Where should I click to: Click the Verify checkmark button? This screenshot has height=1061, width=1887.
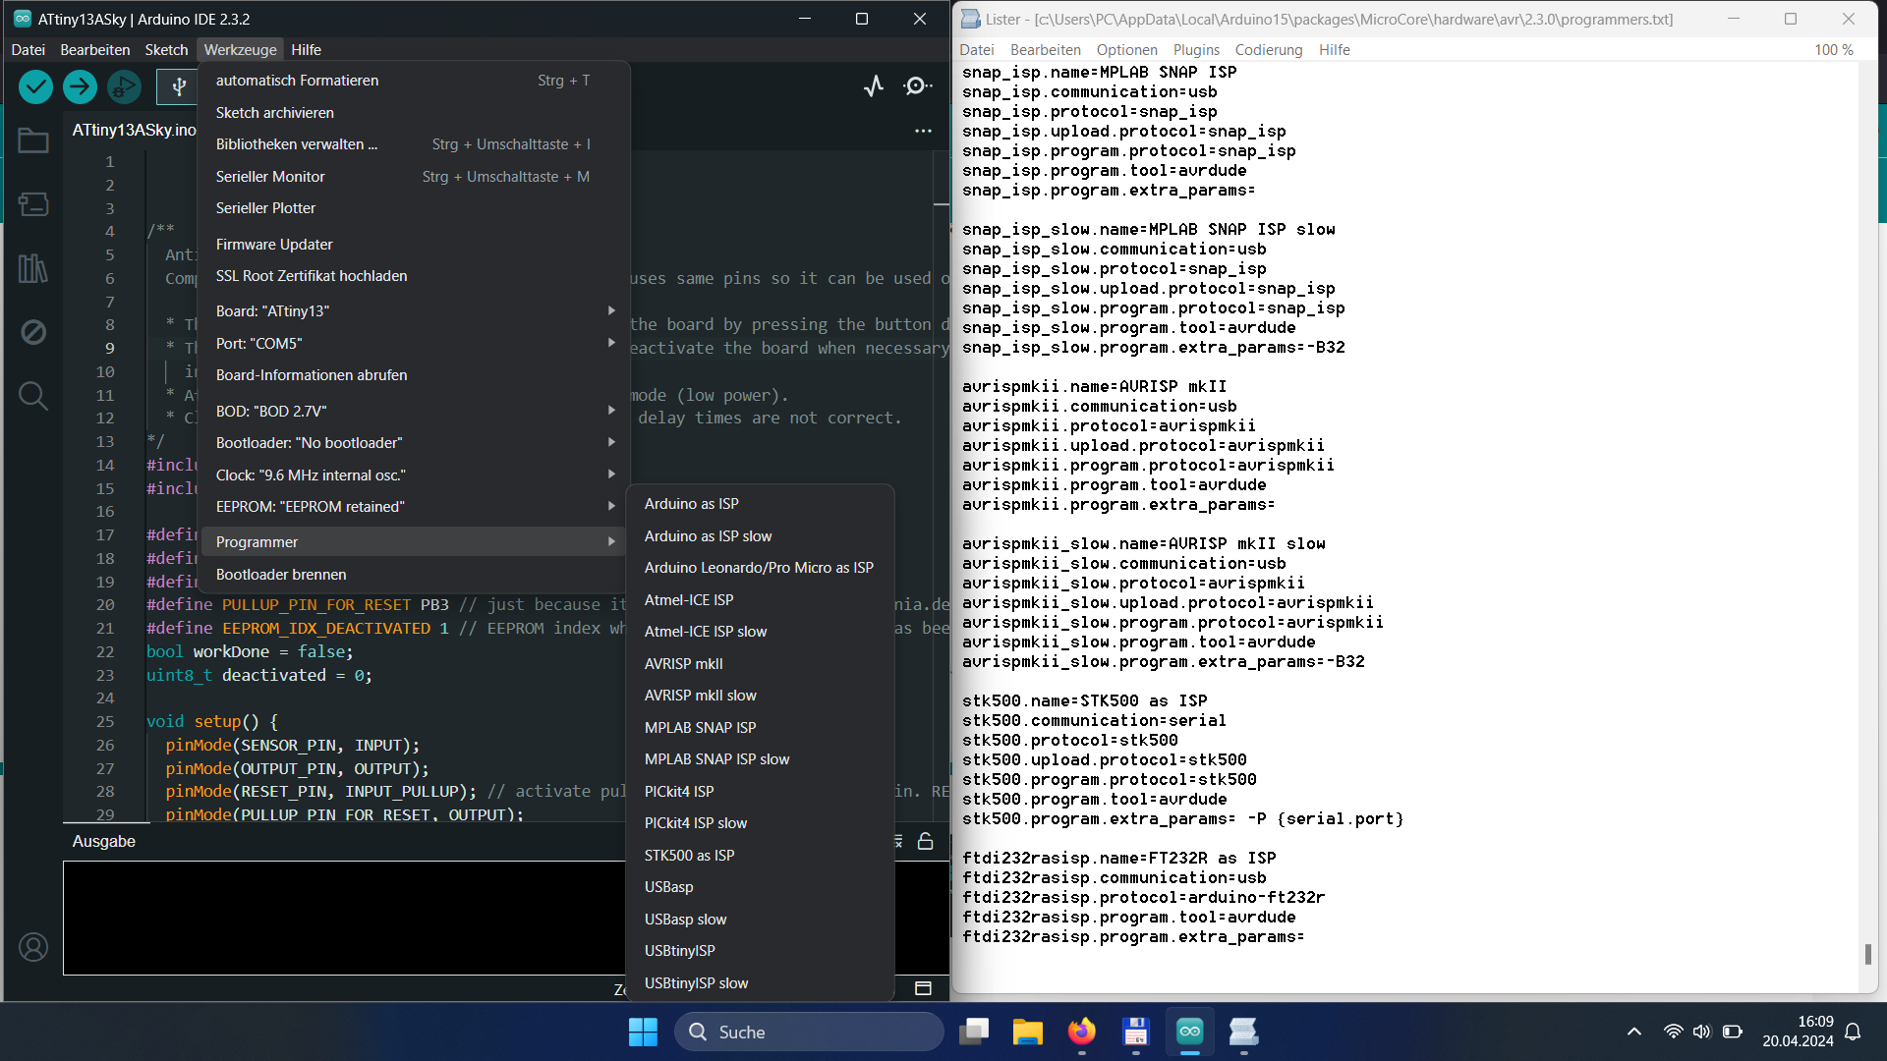click(x=36, y=87)
